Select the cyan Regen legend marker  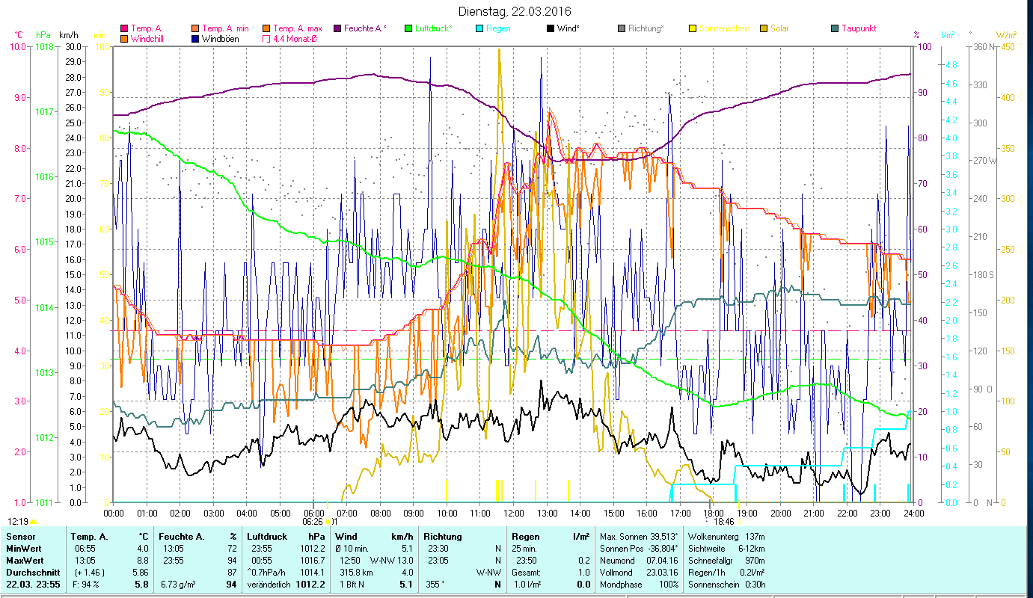[480, 28]
